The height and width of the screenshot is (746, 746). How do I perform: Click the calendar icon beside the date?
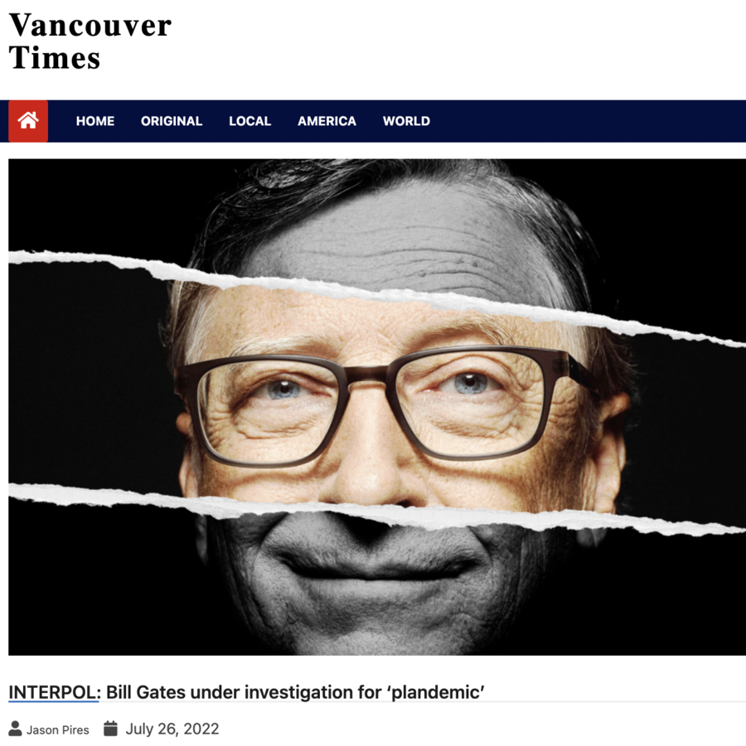[110, 729]
